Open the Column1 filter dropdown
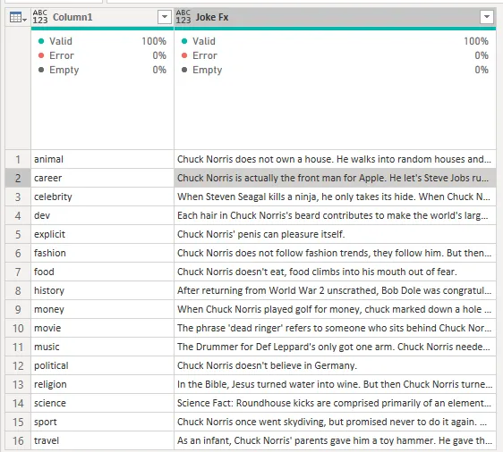The image size is (503, 452). pyautogui.click(x=165, y=17)
